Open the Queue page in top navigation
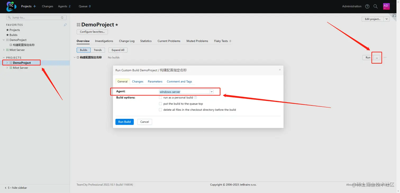 point(85,6)
